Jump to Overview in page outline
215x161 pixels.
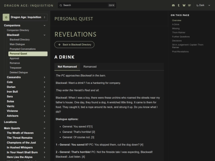tap(177, 20)
